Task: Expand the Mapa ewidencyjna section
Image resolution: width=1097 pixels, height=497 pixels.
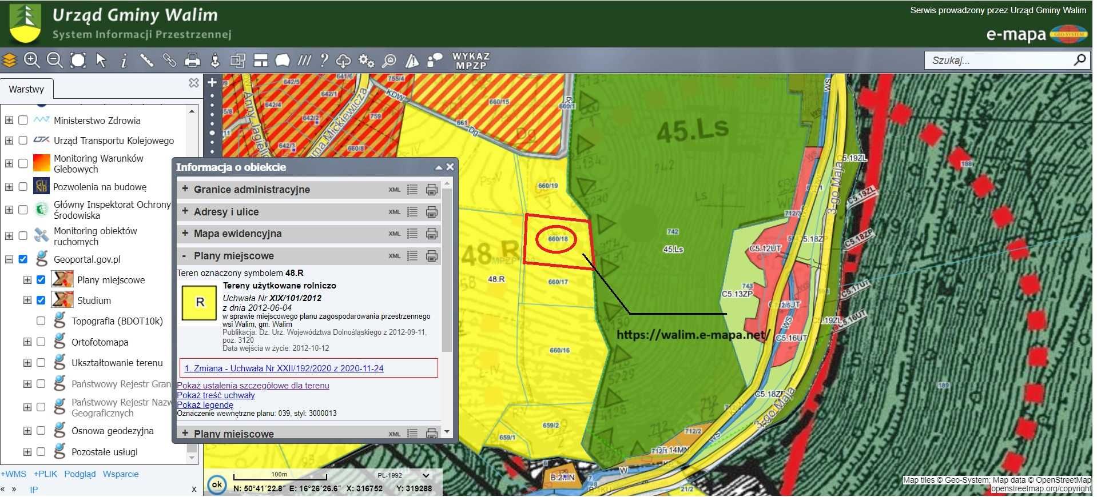Action: (185, 233)
